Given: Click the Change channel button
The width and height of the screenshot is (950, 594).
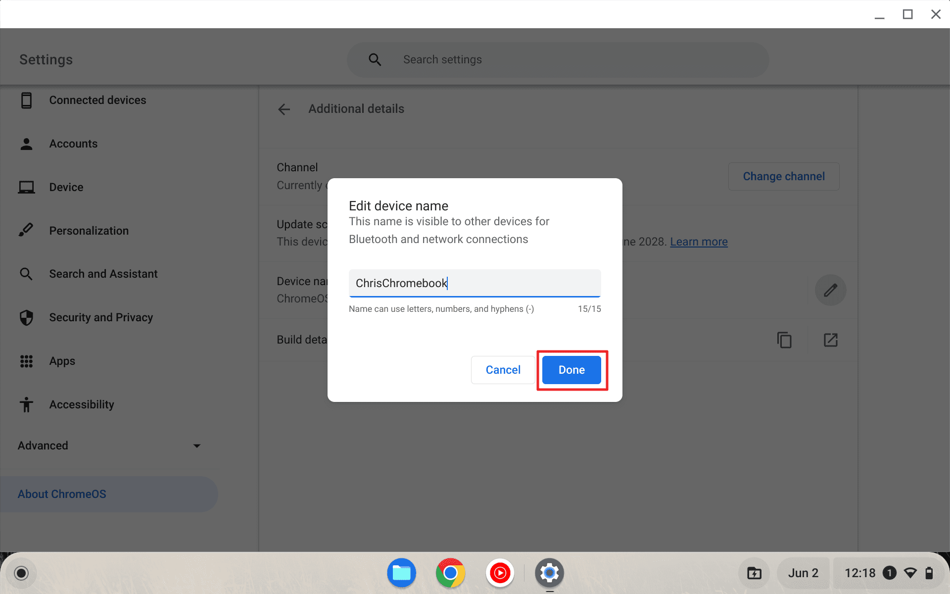Looking at the screenshot, I should pyautogui.click(x=784, y=176).
